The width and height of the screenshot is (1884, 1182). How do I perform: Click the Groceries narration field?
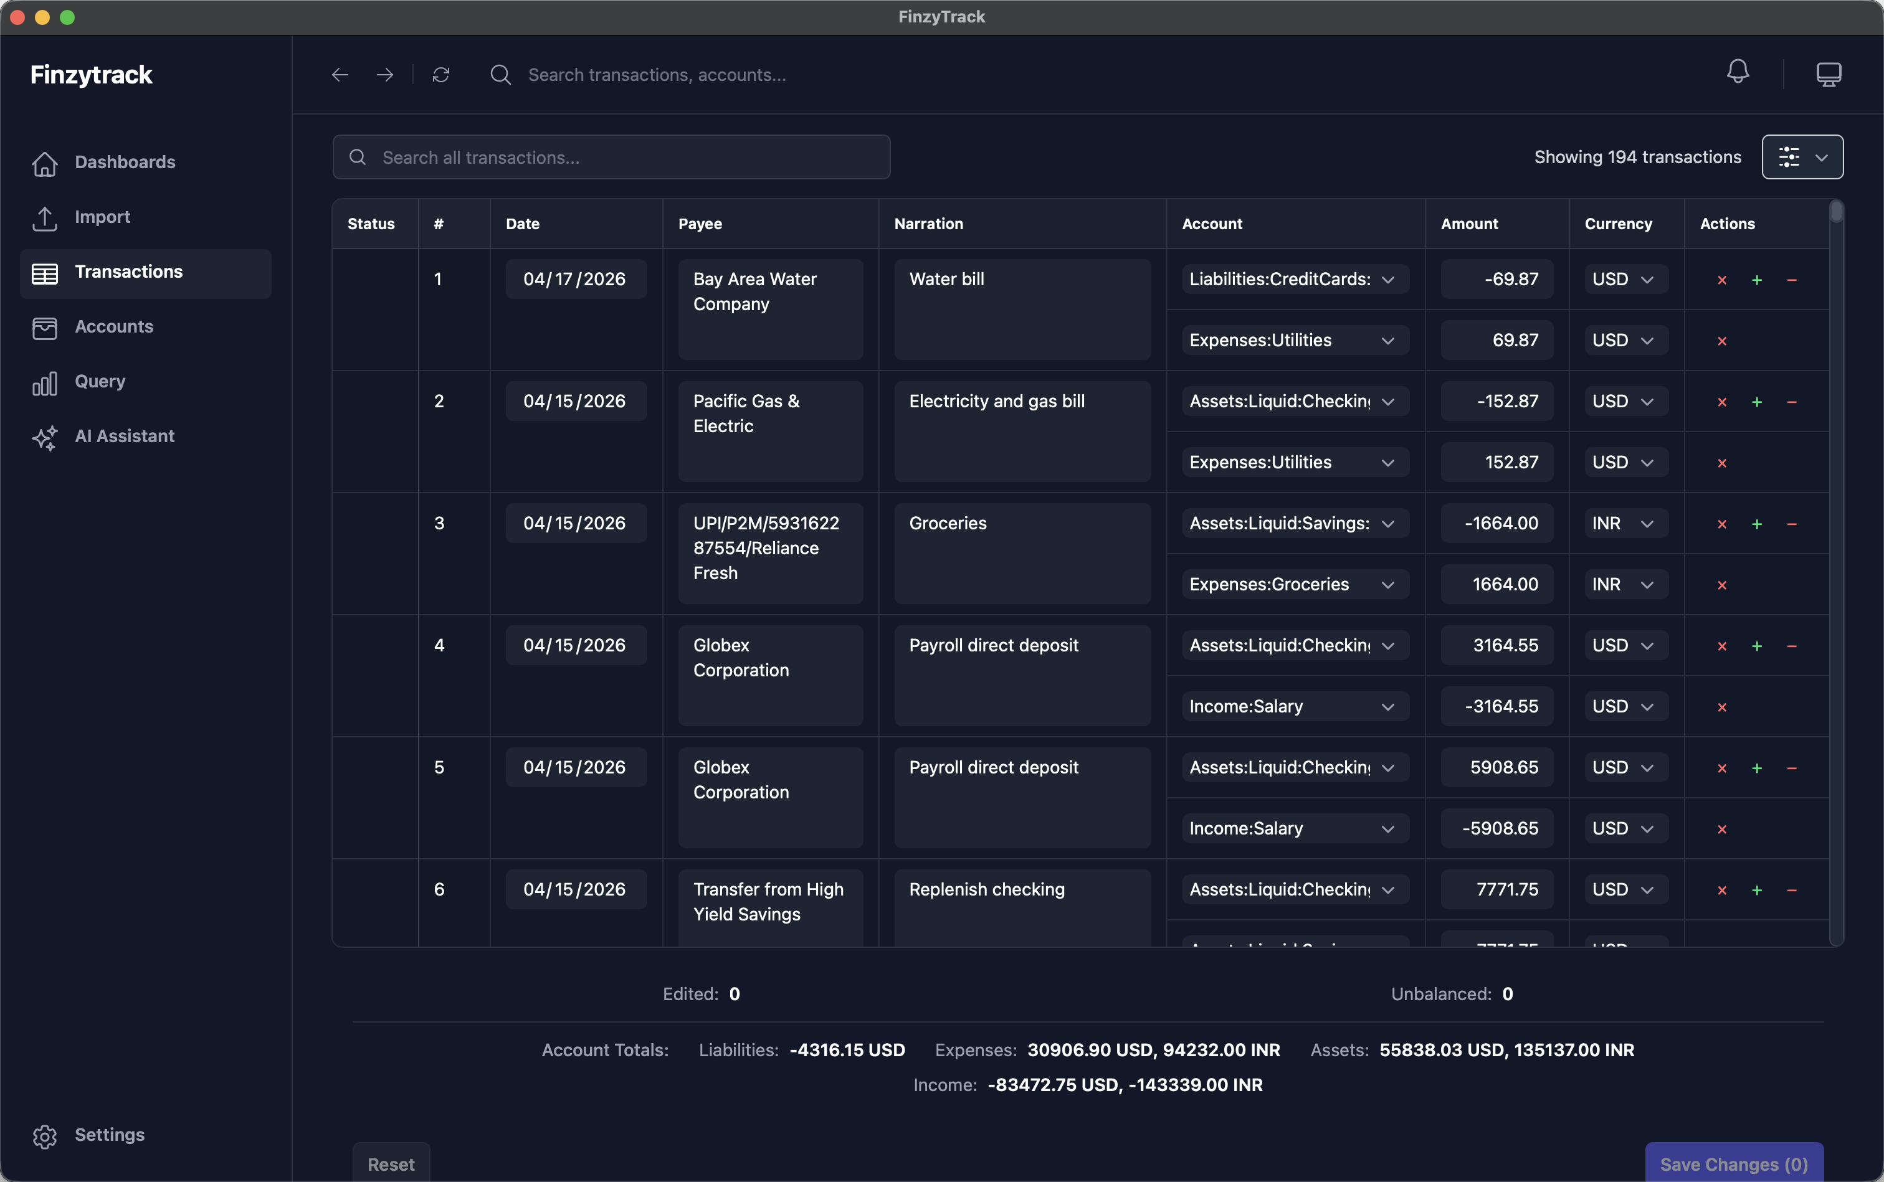click(x=1022, y=554)
